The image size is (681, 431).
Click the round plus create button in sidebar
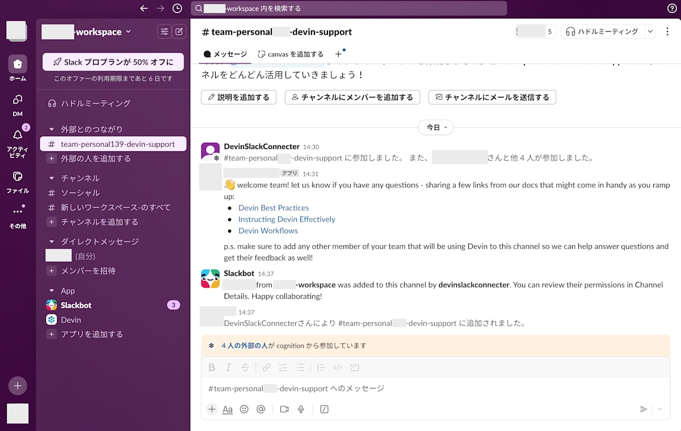coord(18,386)
